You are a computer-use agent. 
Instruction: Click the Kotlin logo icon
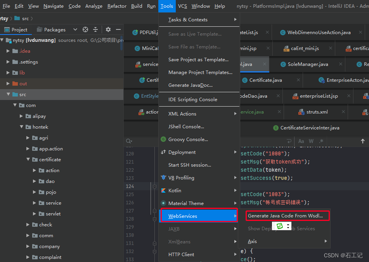pyautogui.click(x=163, y=190)
